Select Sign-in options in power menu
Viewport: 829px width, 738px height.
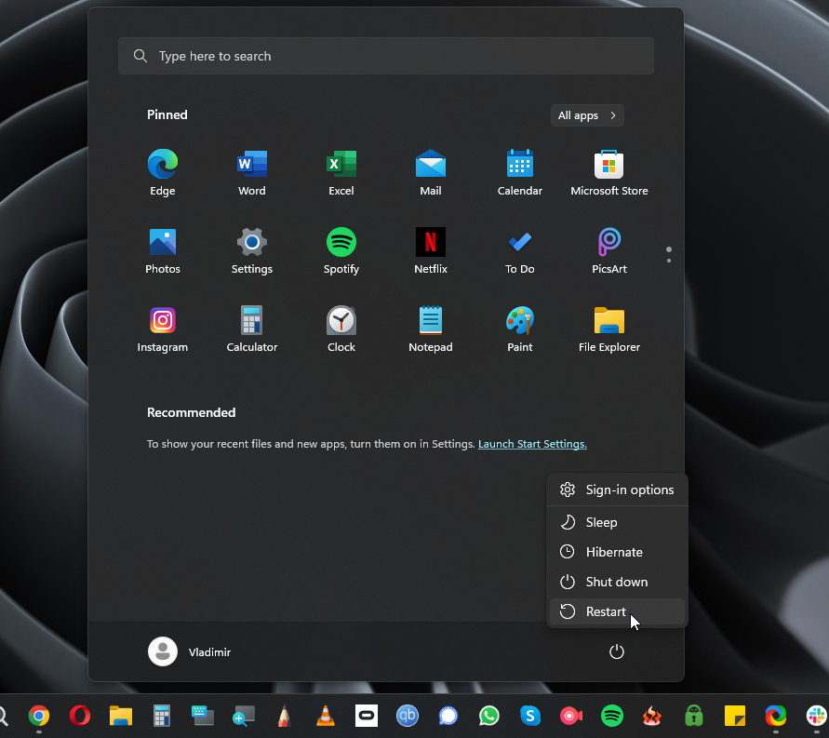pos(617,490)
